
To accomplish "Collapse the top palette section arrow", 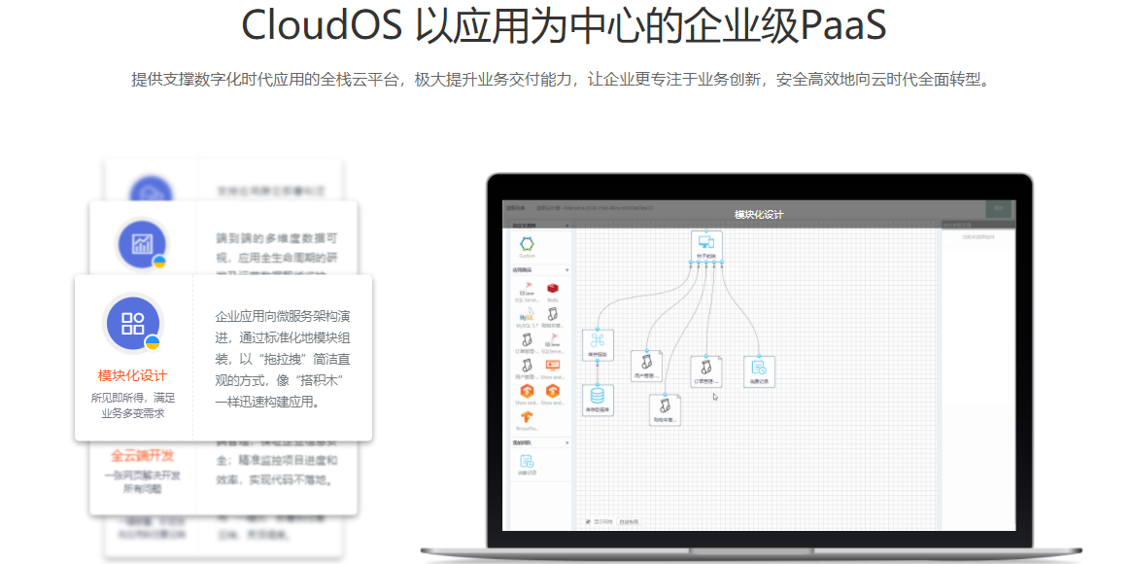I will (x=567, y=226).
